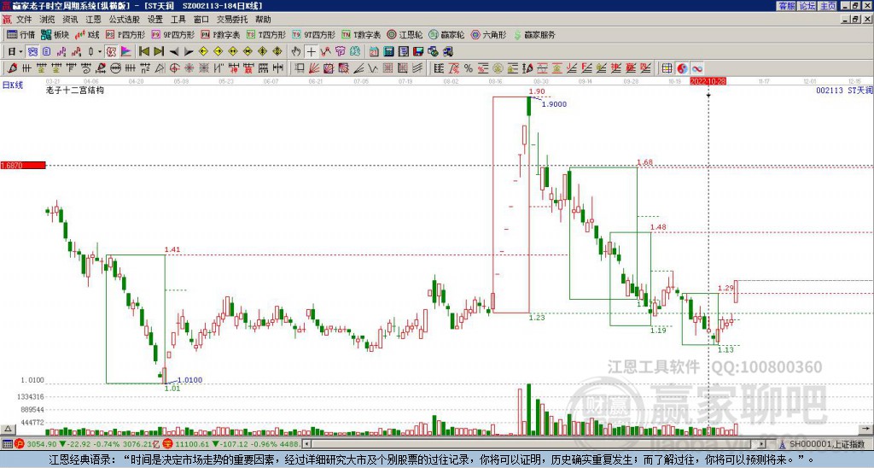Open the 设置 menu
Screen dimensions: 874x468
tap(155, 20)
